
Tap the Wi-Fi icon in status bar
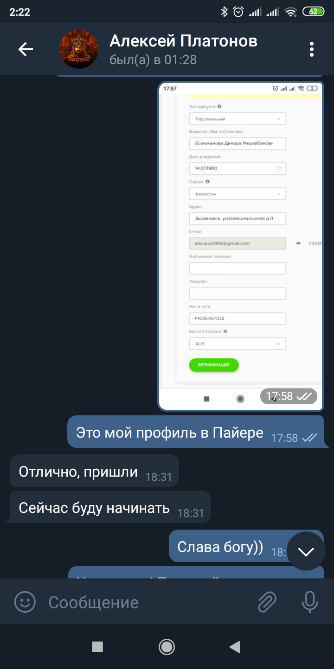(291, 12)
